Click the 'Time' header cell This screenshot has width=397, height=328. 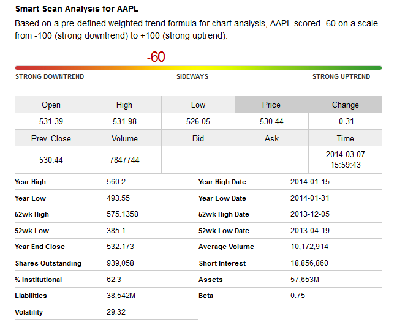[x=346, y=138]
